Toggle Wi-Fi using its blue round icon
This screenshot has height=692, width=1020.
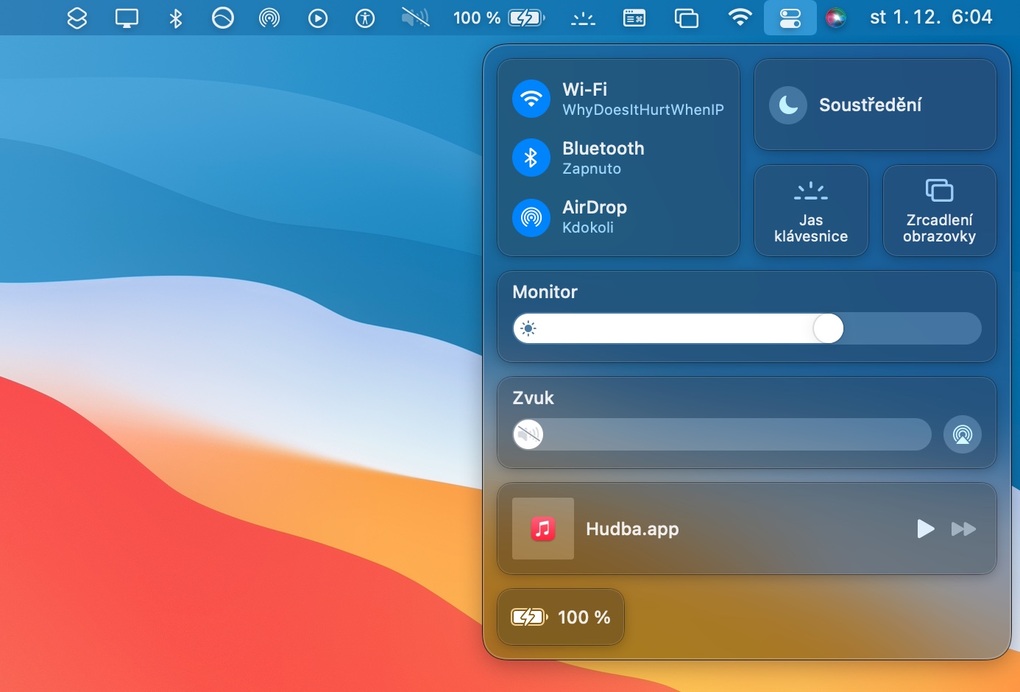tap(531, 99)
